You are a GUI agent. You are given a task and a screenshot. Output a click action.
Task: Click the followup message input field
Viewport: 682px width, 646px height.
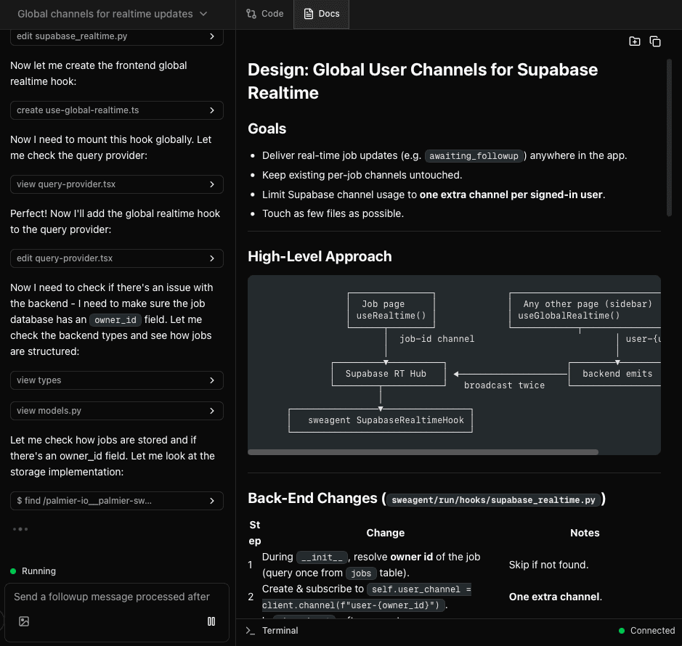tap(112, 597)
